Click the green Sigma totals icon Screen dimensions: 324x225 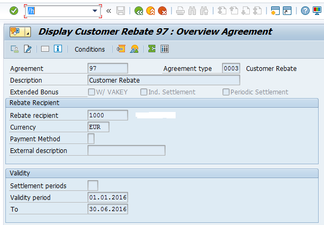point(152,49)
